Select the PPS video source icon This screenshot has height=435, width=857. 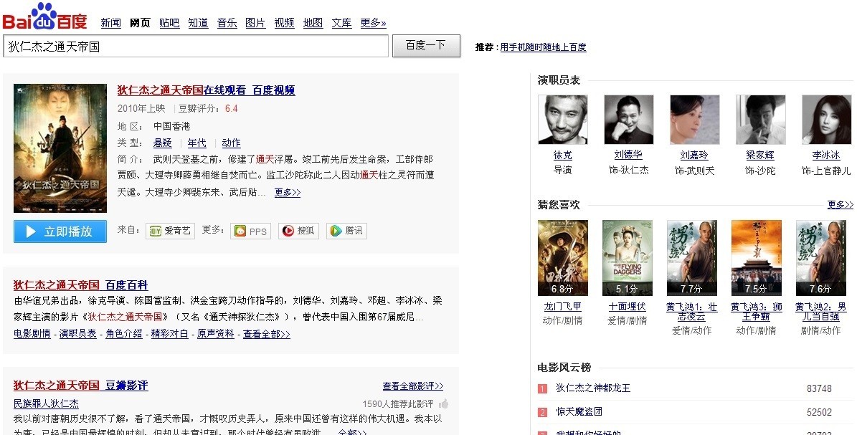pos(250,231)
